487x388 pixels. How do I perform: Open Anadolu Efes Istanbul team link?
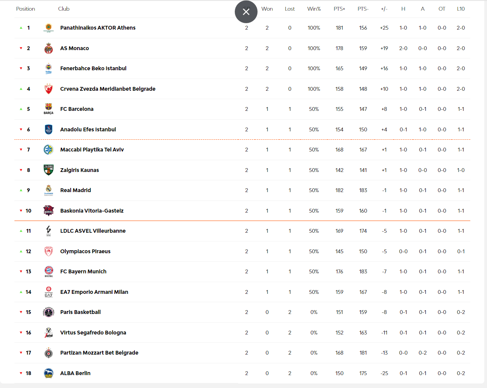pyautogui.click(x=88, y=129)
